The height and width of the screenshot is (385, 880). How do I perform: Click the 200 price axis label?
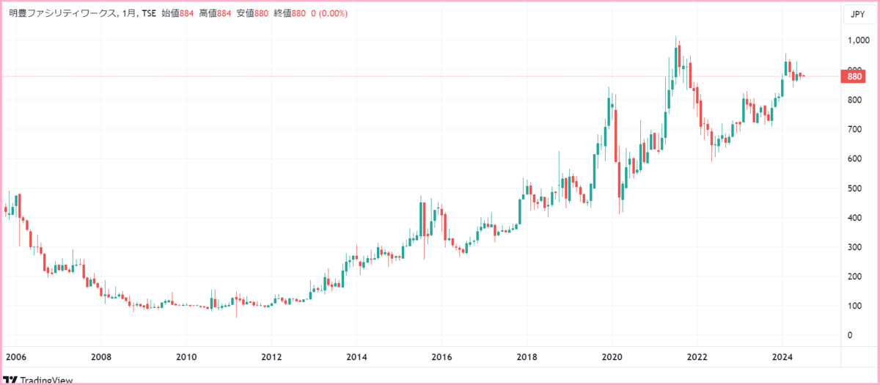pos(854,276)
